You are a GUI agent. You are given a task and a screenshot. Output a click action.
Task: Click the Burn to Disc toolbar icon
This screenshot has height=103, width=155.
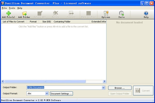click(x=89, y=13)
